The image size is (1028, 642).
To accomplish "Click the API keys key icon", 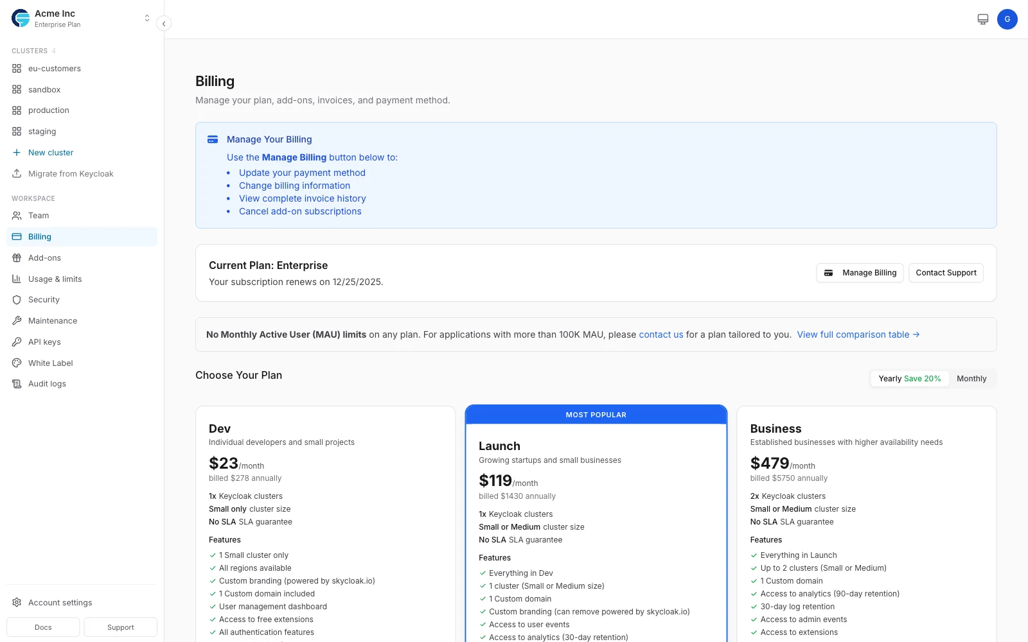I will click(x=17, y=342).
